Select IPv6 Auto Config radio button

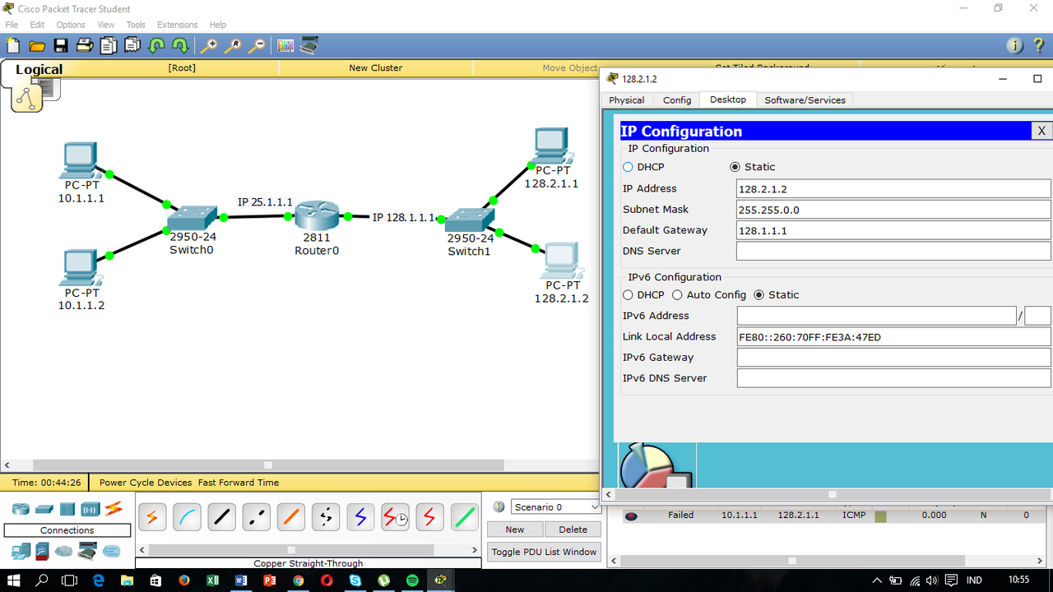[x=678, y=295]
